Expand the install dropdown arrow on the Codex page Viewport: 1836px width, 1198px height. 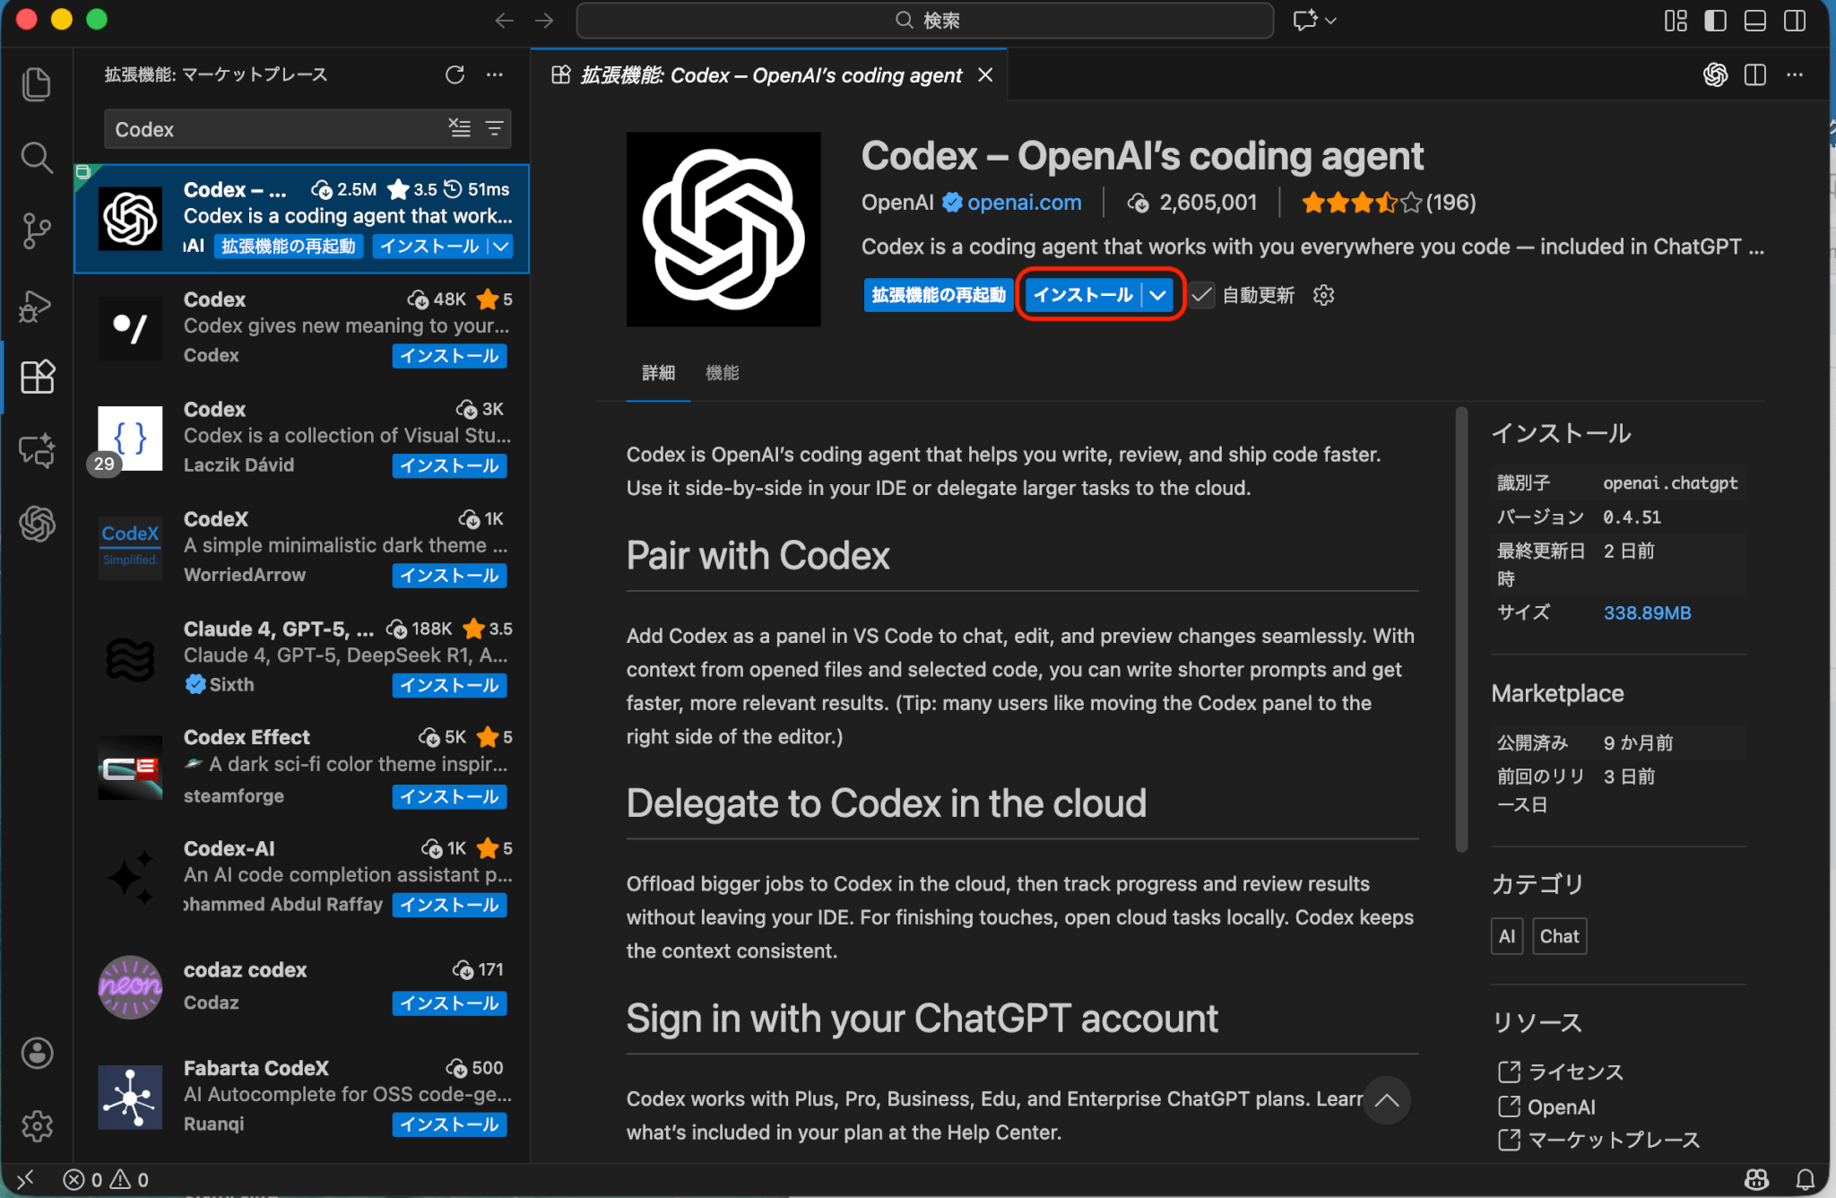click(x=1157, y=295)
